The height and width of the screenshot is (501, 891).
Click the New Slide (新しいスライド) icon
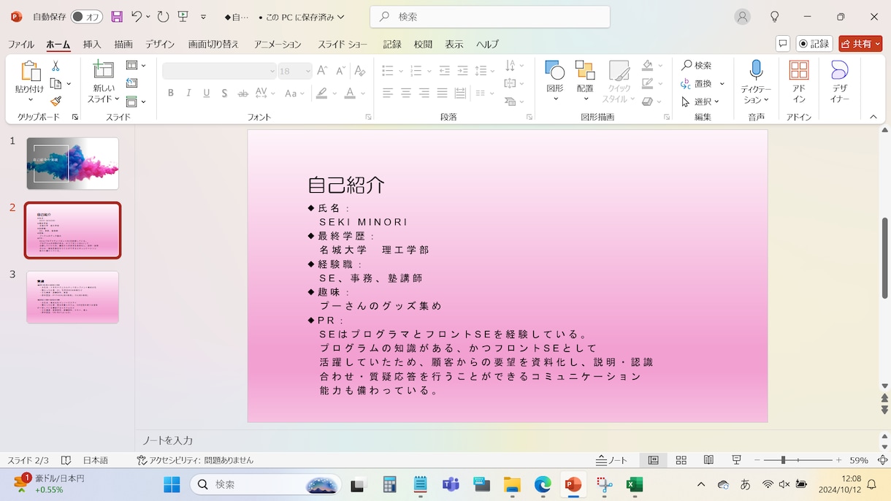[103, 70]
